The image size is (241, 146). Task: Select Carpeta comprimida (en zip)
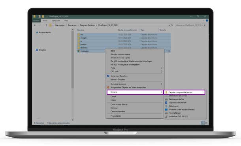pos(185,92)
